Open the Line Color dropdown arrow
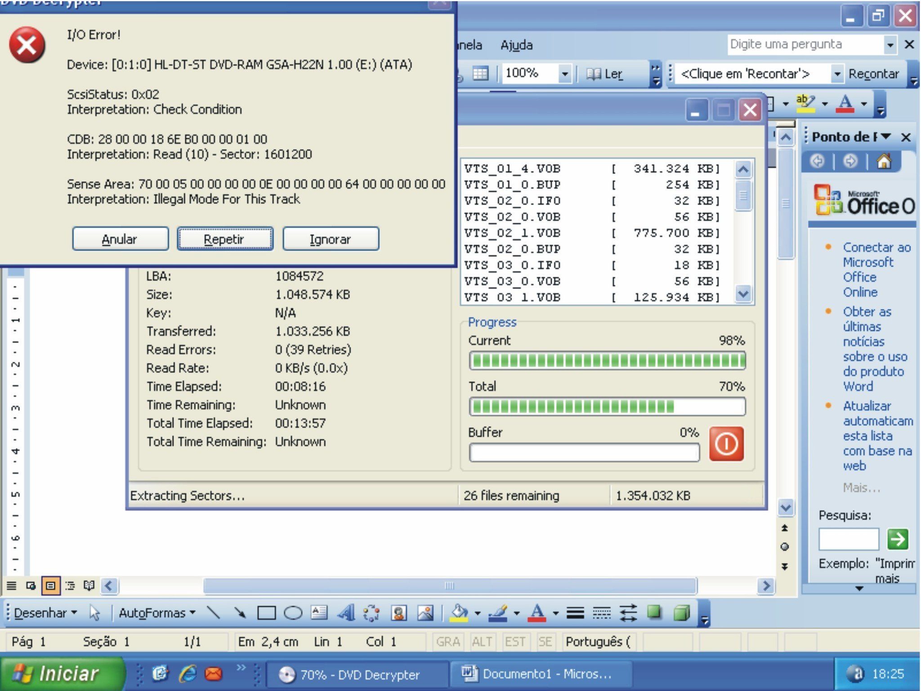Viewport: 921px width, 691px height. coord(516,613)
